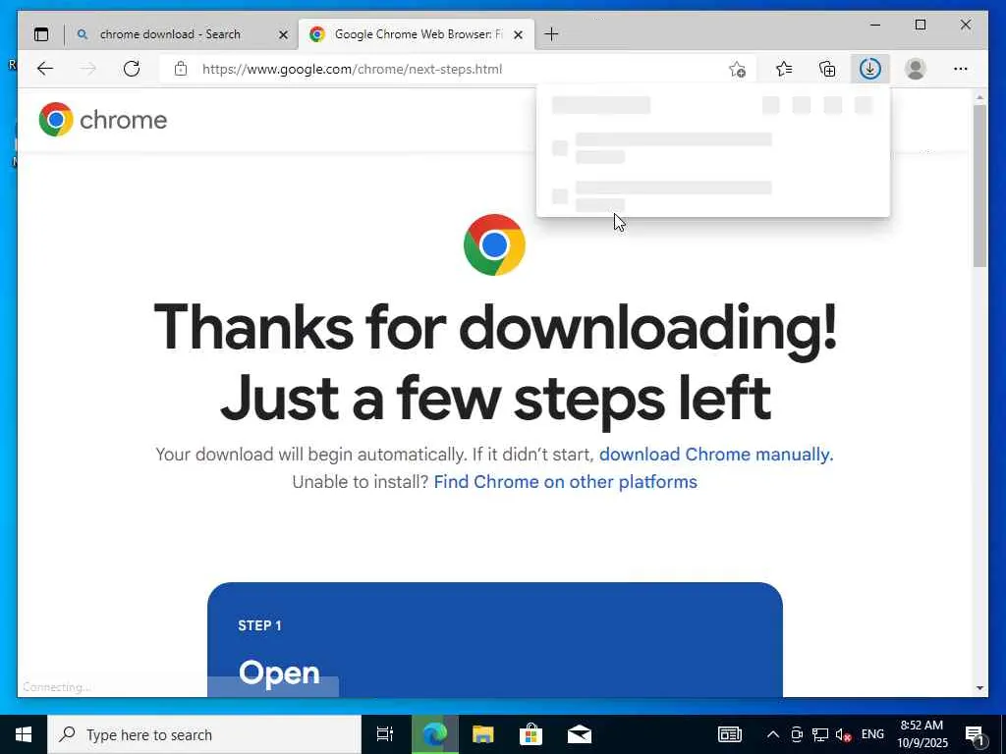
Task: Click the page vertical scrollbar thumb
Action: (x=979, y=186)
